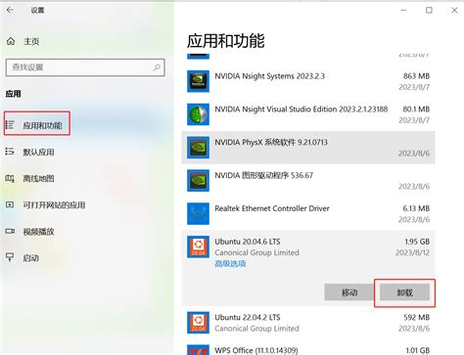This screenshot has width=464, height=355.
Task: Select the 视频播放 camera icon
Action: tap(10, 232)
